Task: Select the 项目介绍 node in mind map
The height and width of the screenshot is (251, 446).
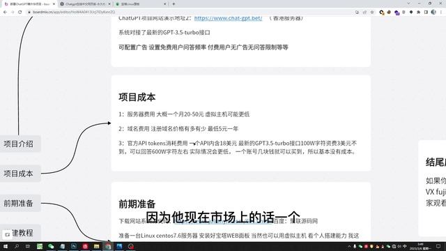Action: click(x=19, y=144)
